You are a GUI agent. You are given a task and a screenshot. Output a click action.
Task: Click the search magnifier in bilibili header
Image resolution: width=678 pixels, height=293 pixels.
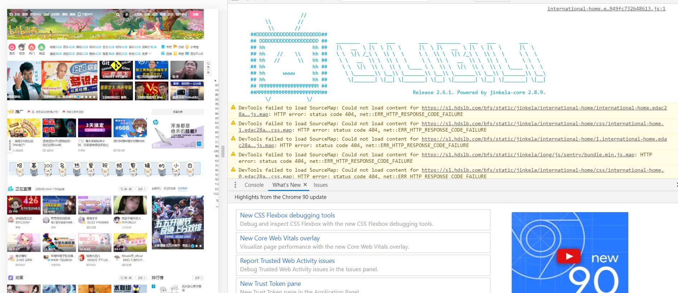(x=118, y=15)
